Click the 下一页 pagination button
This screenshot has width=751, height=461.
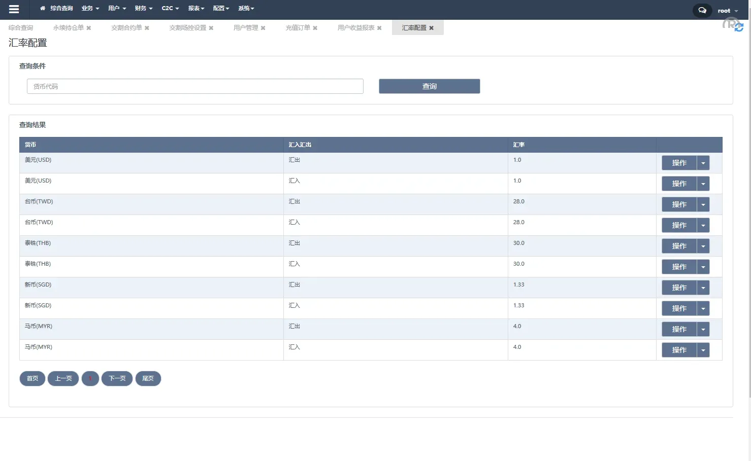tap(117, 378)
